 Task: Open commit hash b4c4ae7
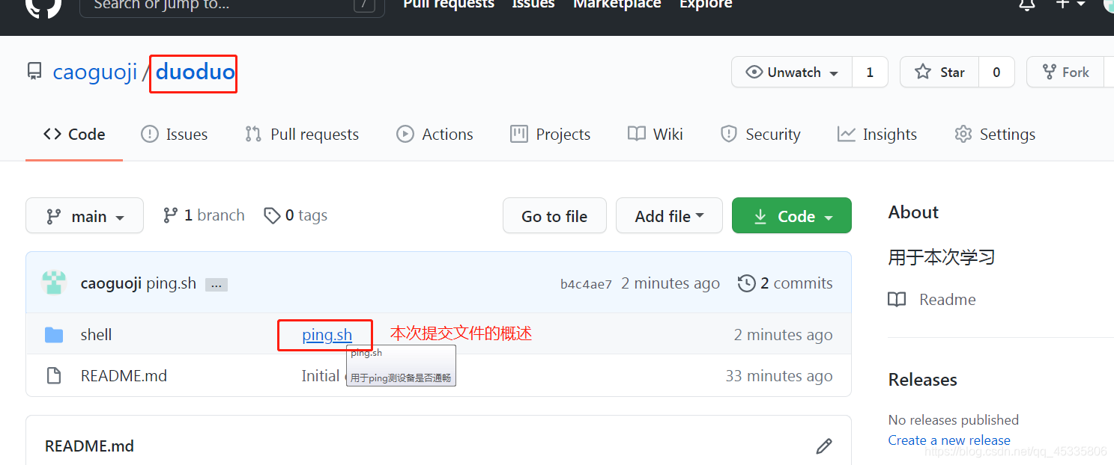click(586, 284)
